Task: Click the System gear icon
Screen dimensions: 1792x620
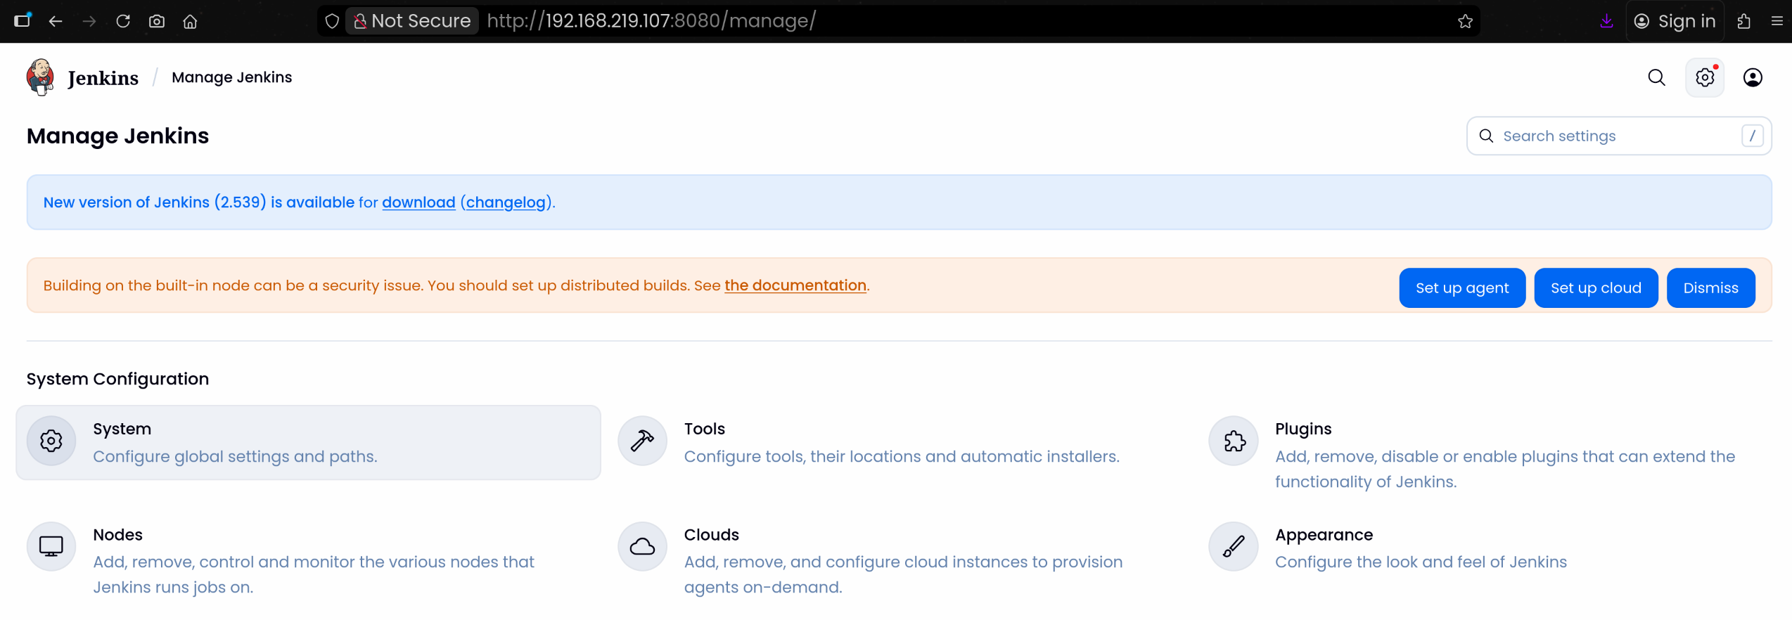Action: (51, 441)
